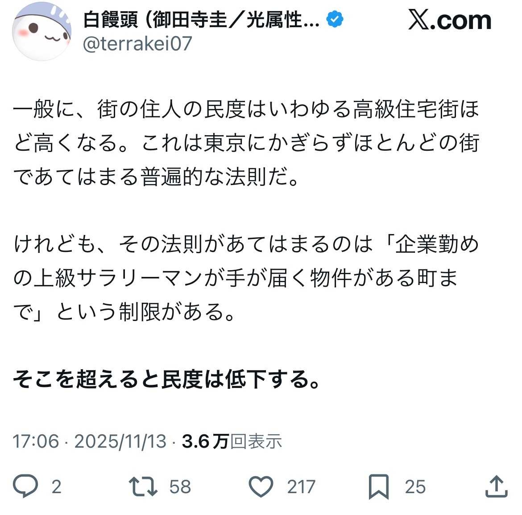Click the blue verified badge

pos(335,19)
